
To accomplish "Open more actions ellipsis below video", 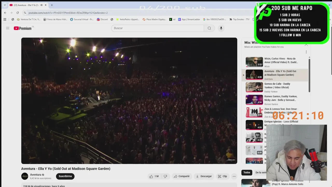I will 234,176.
